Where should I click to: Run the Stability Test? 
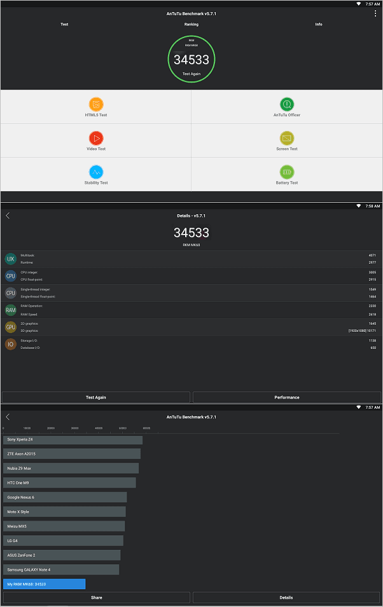96,172
